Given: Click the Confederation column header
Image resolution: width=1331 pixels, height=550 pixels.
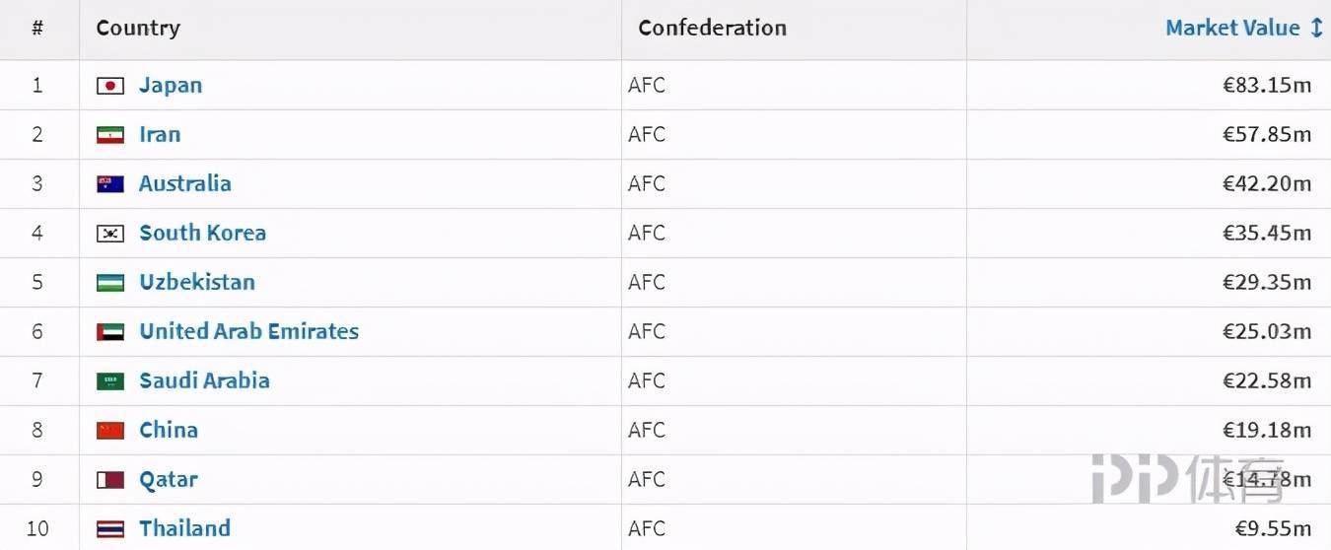Looking at the screenshot, I should click(712, 28).
